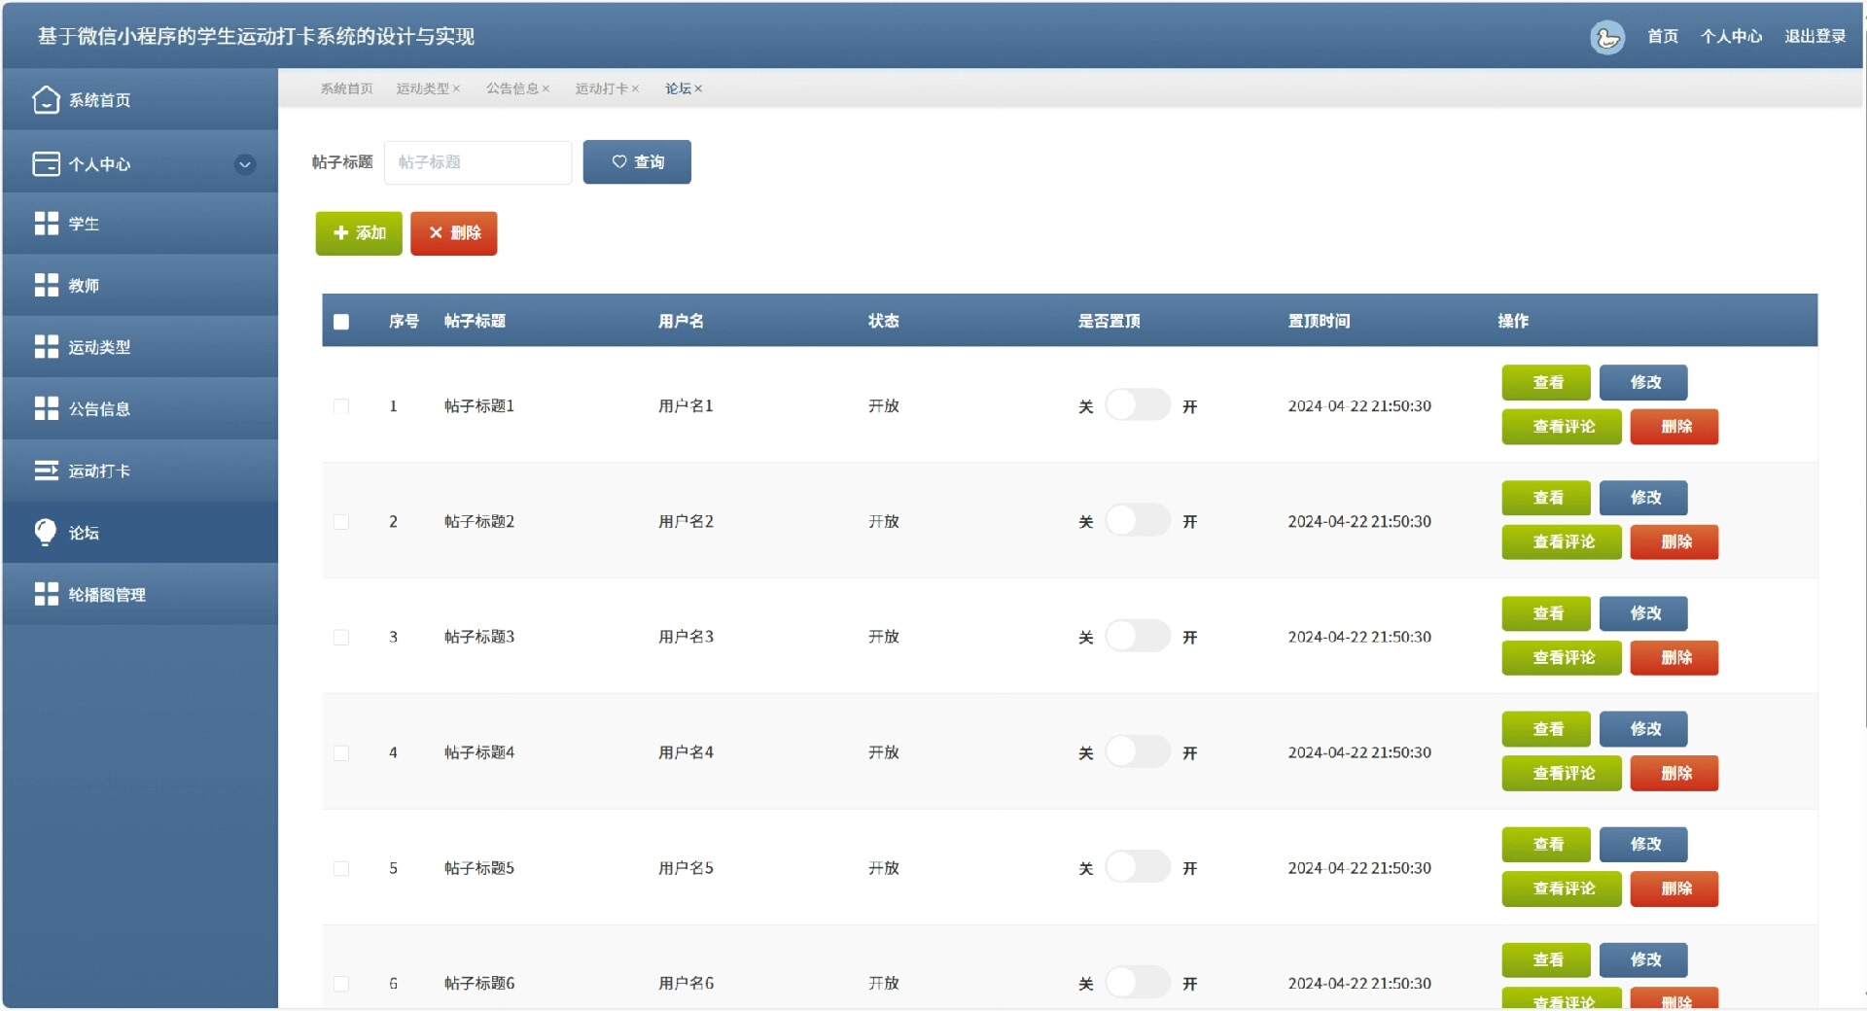Focus the 帖子标题 search input field
Image resolution: width=1867 pixels, height=1011 pixels.
click(x=477, y=162)
